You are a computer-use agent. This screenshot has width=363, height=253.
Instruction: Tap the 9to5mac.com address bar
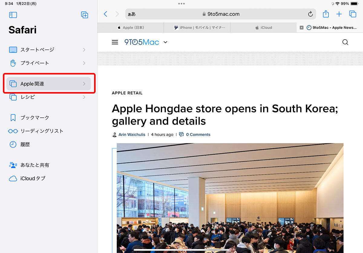click(x=221, y=14)
